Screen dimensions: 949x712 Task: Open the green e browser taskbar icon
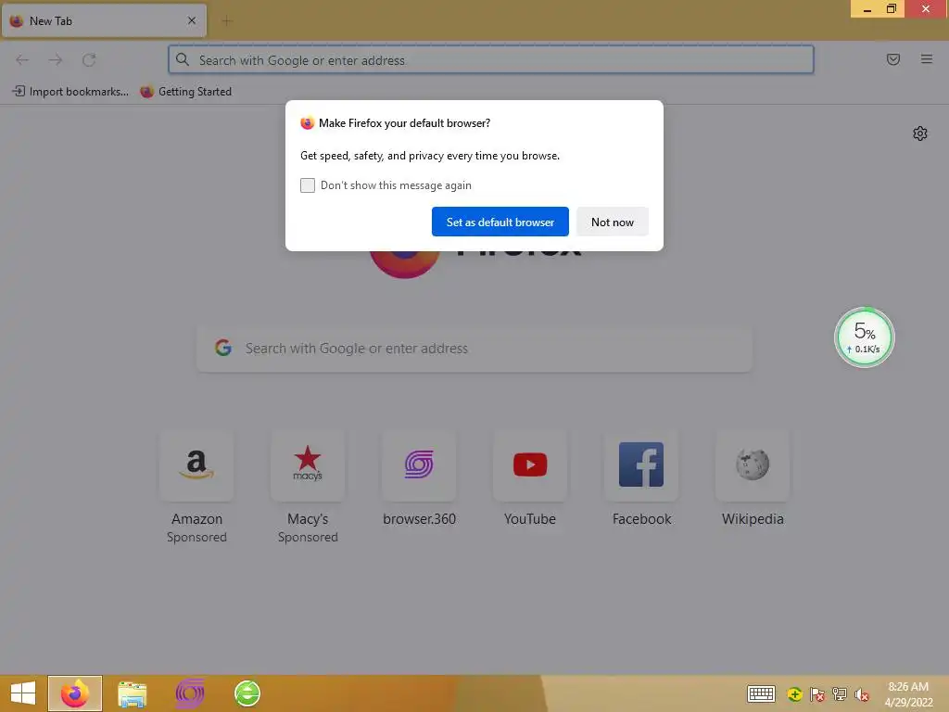(247, 693)
